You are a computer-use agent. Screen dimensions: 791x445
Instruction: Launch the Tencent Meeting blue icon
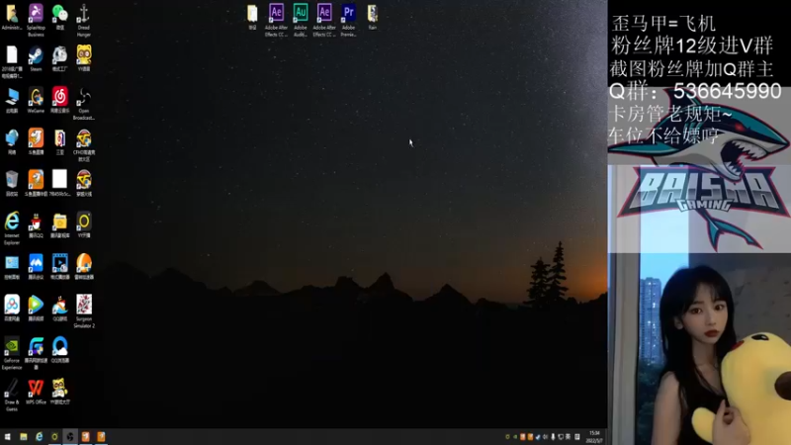tap(36, 267)
